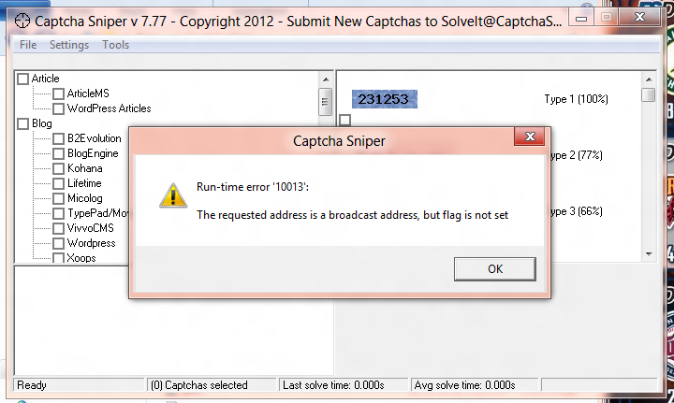Click the platform tree scrollbar up arrow
The width and height of the screenshot is (674, 403).
pyautogui.click(x=326, y=79)
